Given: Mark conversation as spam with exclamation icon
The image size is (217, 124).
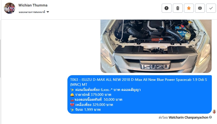Looking at the screenshot, I should click(x=166, y=8).
